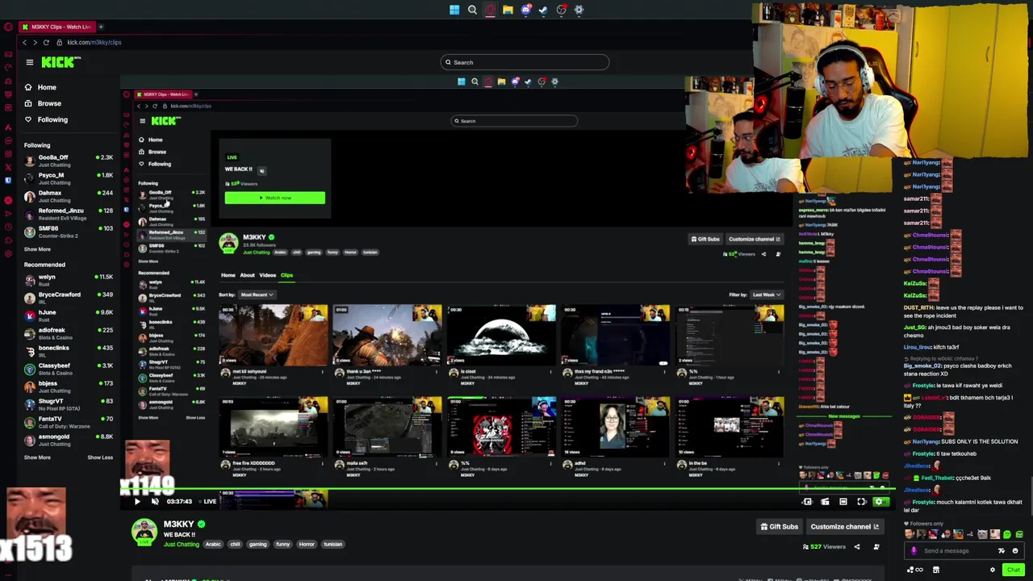Select the tunisian tag under channel
The image size is (1033, 581).
coord(333,545)
